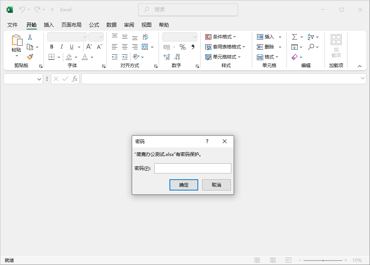This screenshot has height=265, width=370.
Task: Click the Copy icon
Action: pos(31,47)
